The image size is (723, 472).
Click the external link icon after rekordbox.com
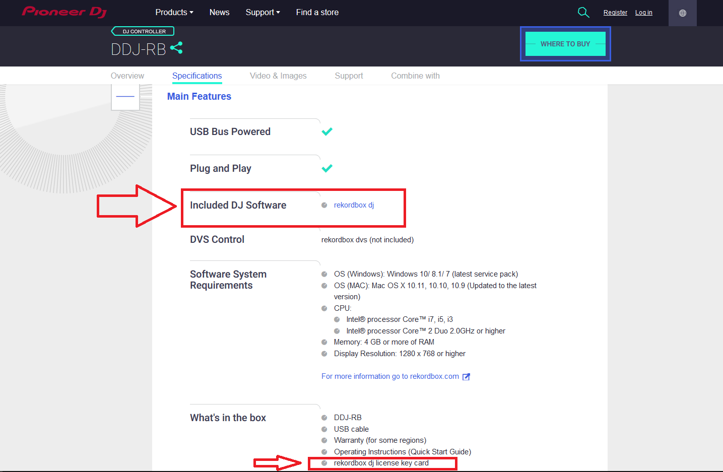point(467,377)
